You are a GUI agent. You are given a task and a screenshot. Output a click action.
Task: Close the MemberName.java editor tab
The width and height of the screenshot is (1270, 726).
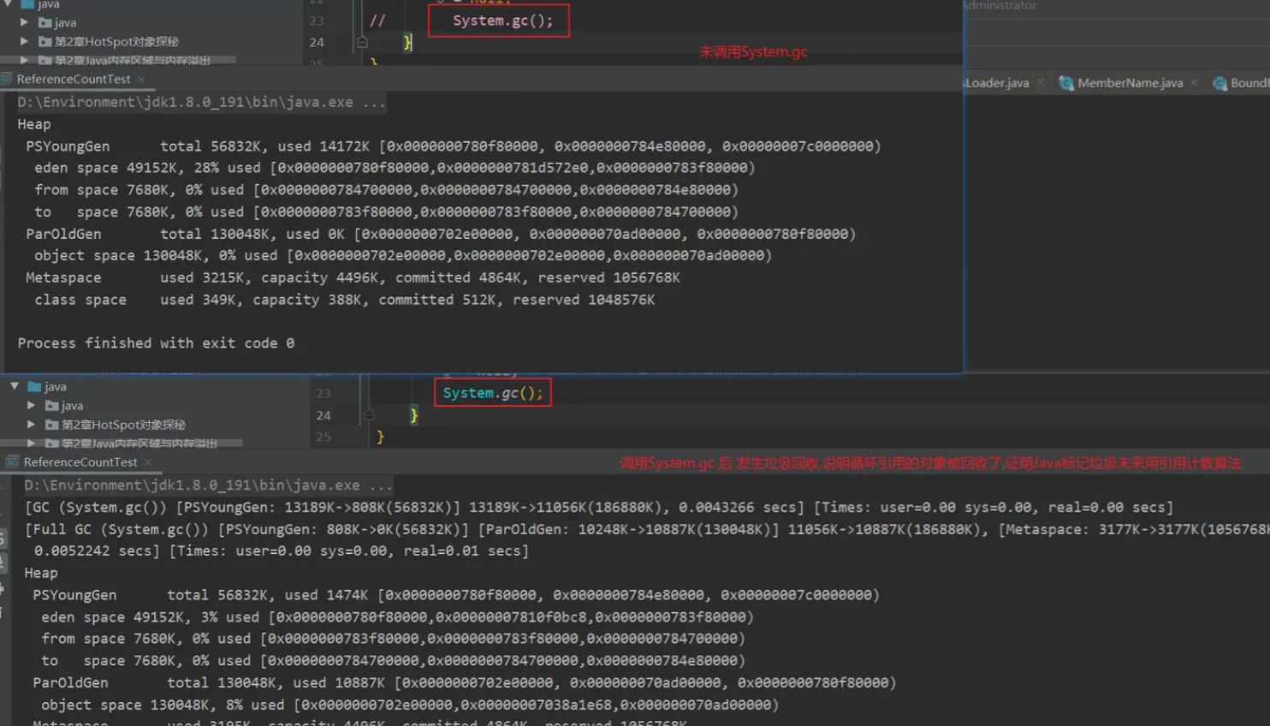pos(1194,83)
